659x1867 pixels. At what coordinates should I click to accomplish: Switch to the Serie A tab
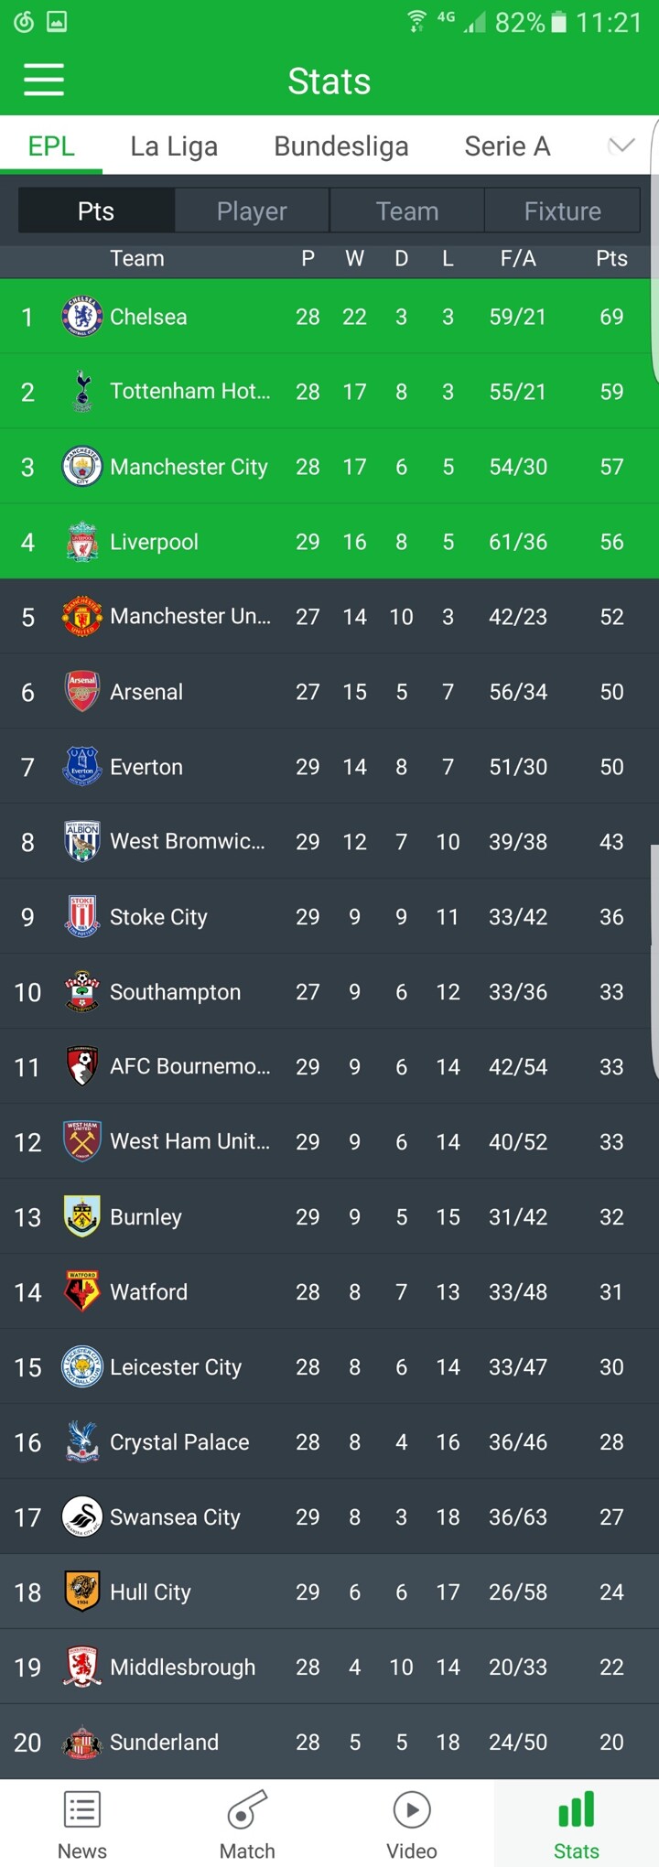tap(507, 146)
